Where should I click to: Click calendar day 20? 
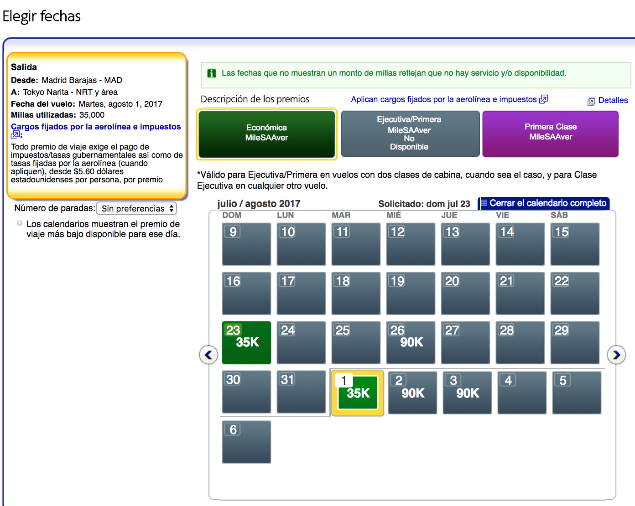[465, 293]
